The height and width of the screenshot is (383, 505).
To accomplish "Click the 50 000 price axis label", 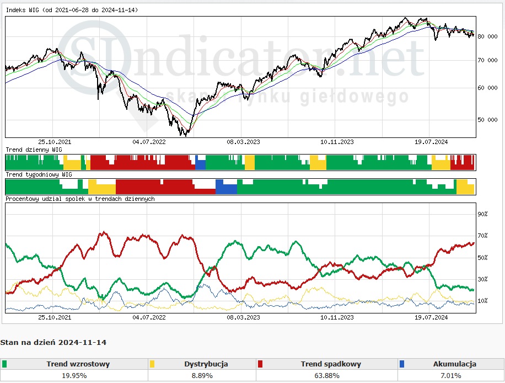I will [487, 120].
